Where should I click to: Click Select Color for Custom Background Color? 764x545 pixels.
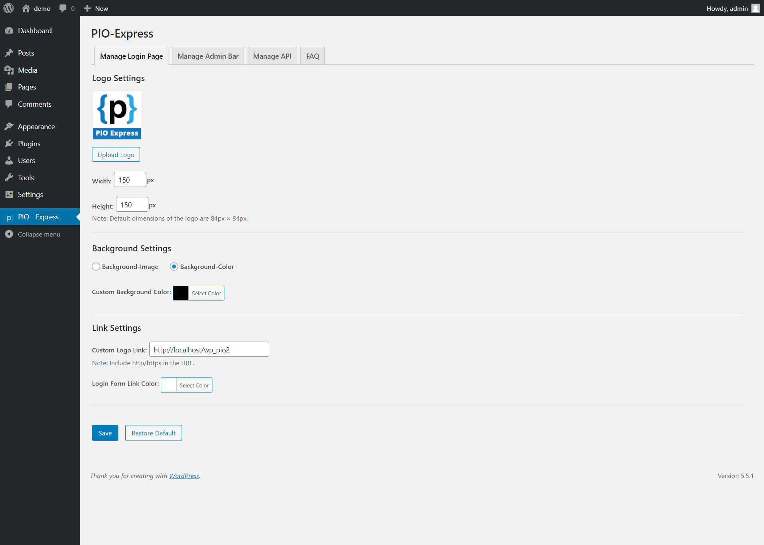(x=206, y=293)
